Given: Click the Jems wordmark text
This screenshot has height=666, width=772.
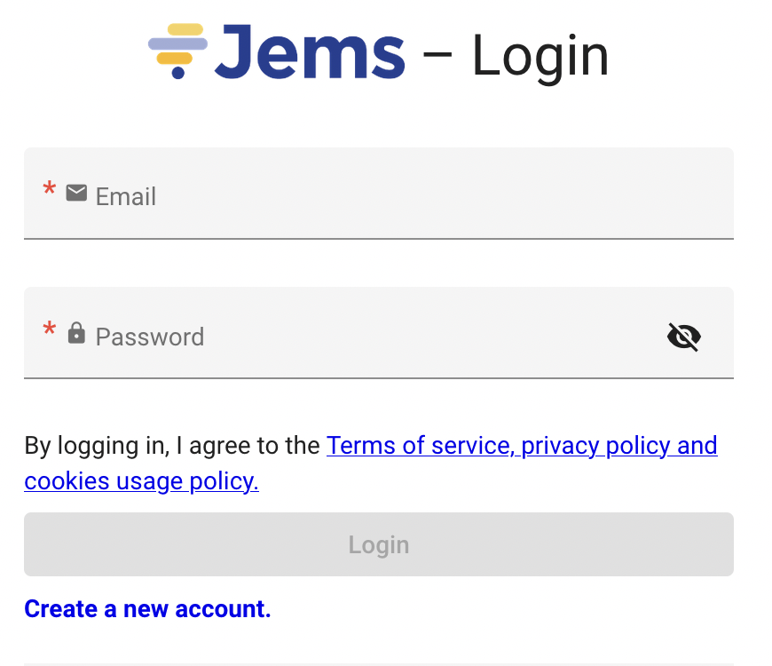Looking at the screenshot, I should pos(310,53).
